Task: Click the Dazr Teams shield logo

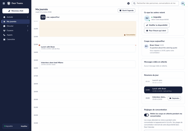Action: 9,3
